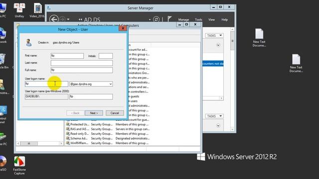This screenshot has height=179, width=319.
Task: Open the upper TASKS dropdown
Action: [x=214, y=35]
